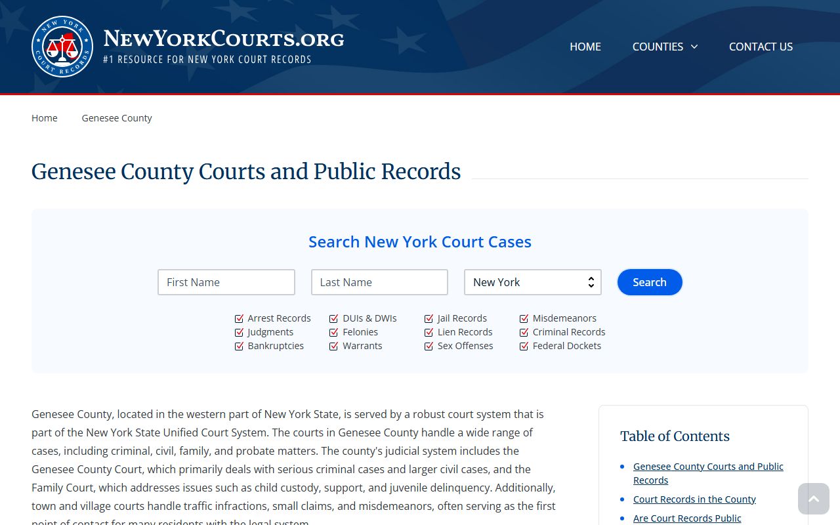This screenshot has width=840, height=525.
Task: Click the #1 Resource tagline text
Action: pyautogui.click(x=207, y=59)
